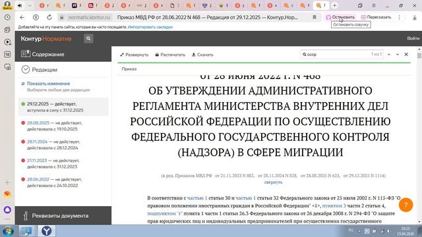The height and width of the screenshot is (237, 422).
Task: Add a site with sidebar plus
Action: click(7, 182)
